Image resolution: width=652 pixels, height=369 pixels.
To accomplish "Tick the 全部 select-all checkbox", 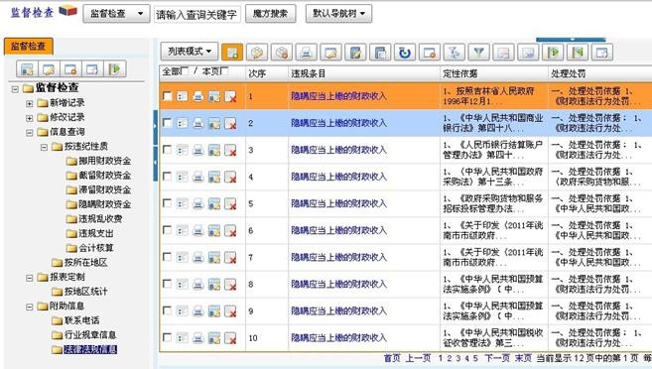I will point(185,71).
